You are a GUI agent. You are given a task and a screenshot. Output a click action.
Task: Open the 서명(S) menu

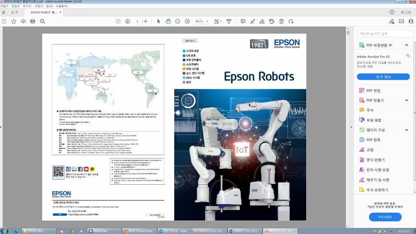point(39,6)
